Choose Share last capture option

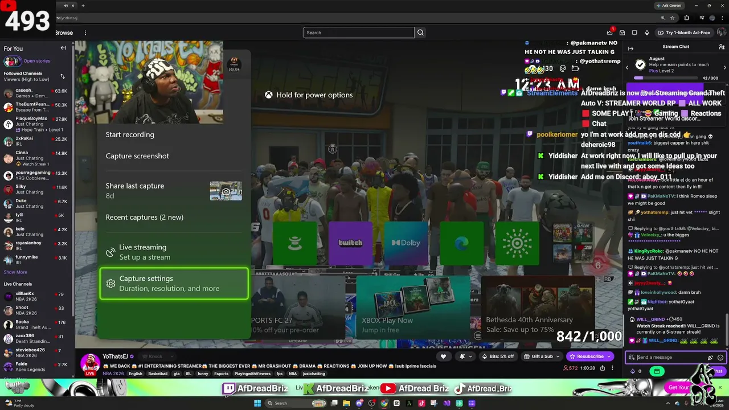pyautogui.click(x=174, y=191)
